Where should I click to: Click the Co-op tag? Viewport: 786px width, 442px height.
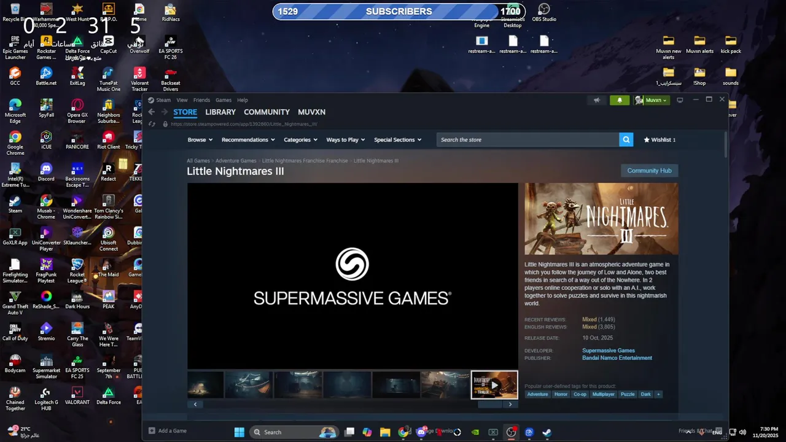click(580, 394)
